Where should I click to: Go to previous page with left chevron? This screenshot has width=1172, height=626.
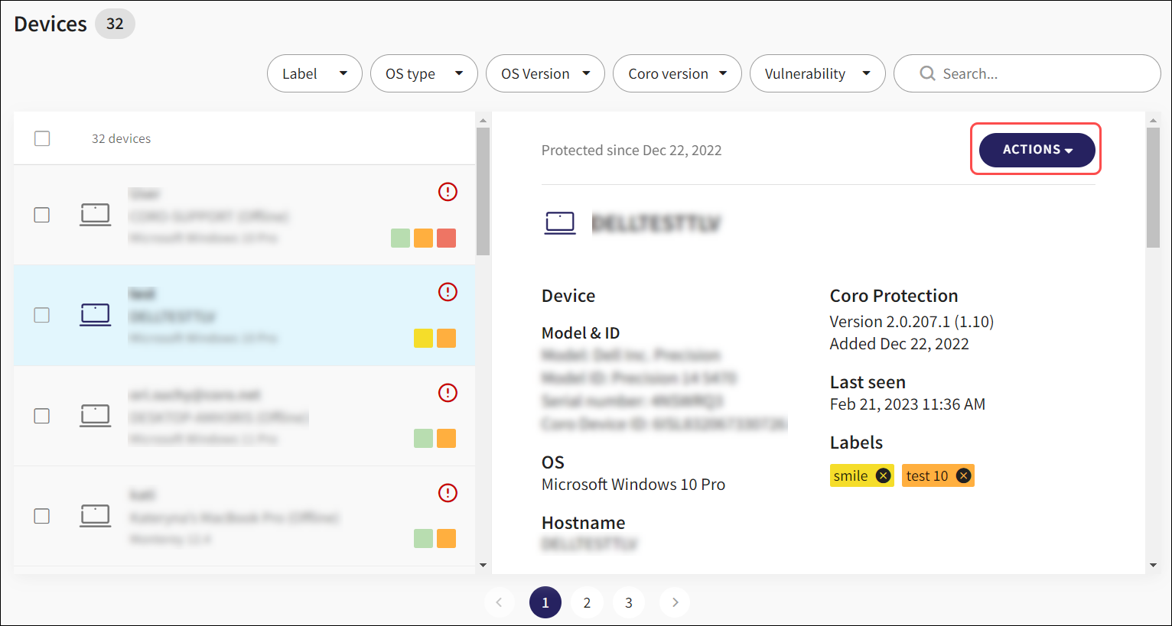click(499, 602)
